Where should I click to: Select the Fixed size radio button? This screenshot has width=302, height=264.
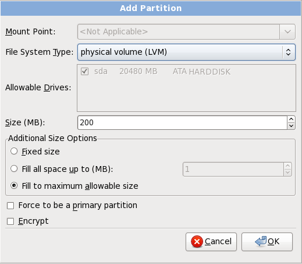pyautogui.click(x=14, y=151)
